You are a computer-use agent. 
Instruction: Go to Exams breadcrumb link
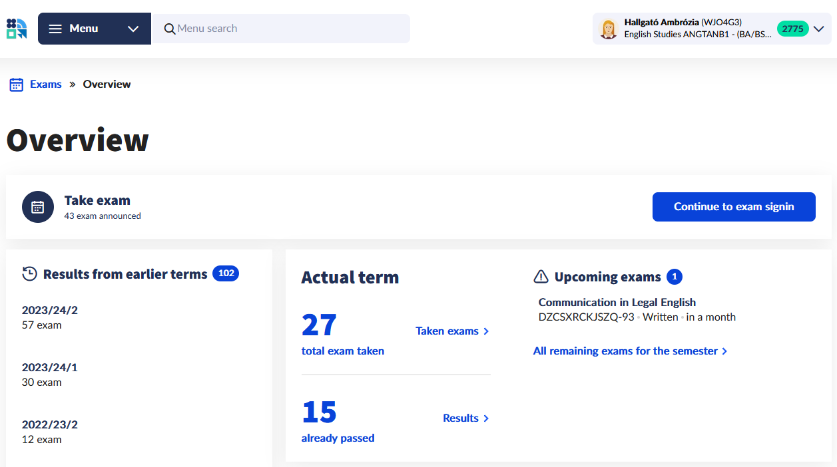point(46,84)
